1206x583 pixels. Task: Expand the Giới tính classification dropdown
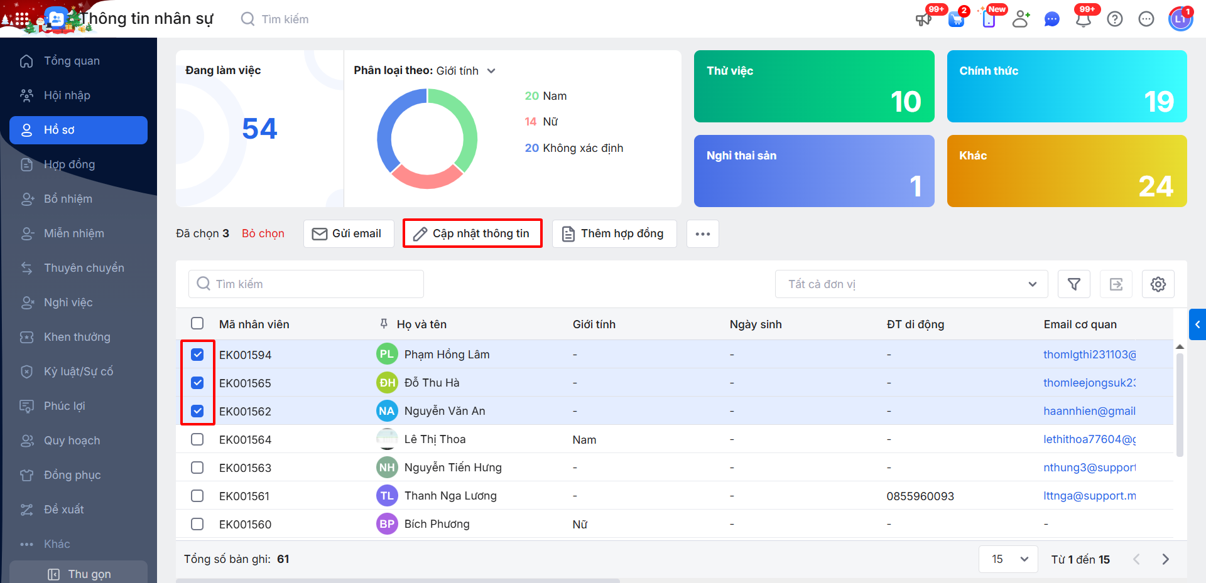(x=491, y=71)
